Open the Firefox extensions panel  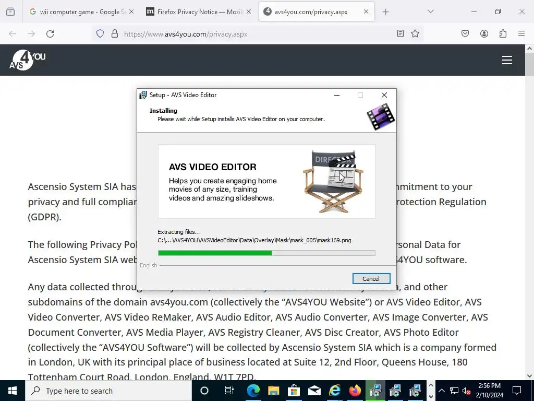point(503,33)
